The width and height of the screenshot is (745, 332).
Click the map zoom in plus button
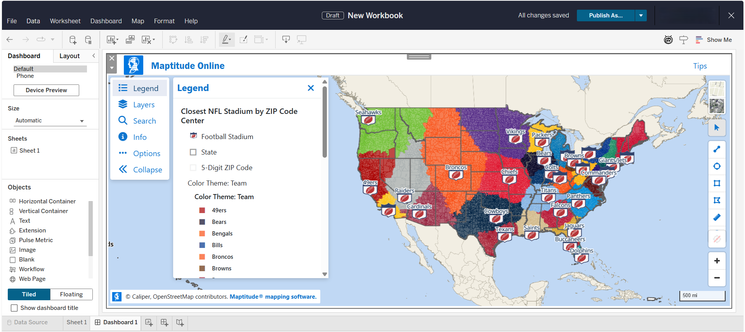click(x=717, y=261)
